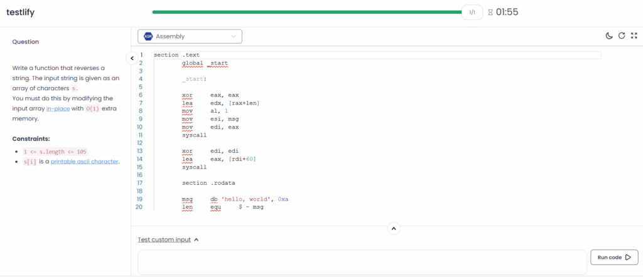Toggle dark mode with the moon icon
This screenshot has height=277, width=643.
609,36
